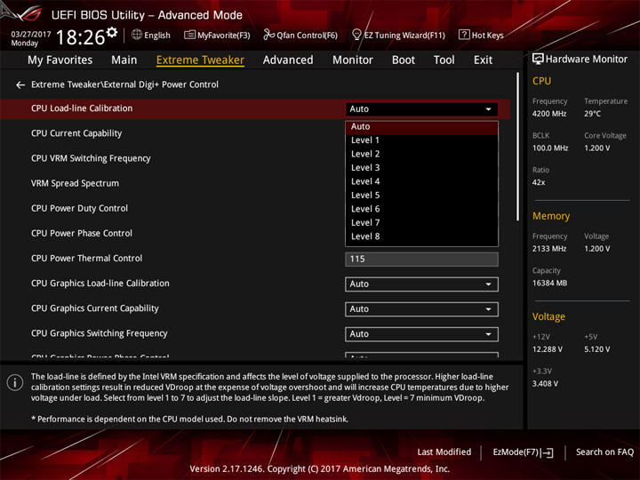Click memory capacity value 16384 MB
The height and width of the screenshot is (480, 640).
549,284
